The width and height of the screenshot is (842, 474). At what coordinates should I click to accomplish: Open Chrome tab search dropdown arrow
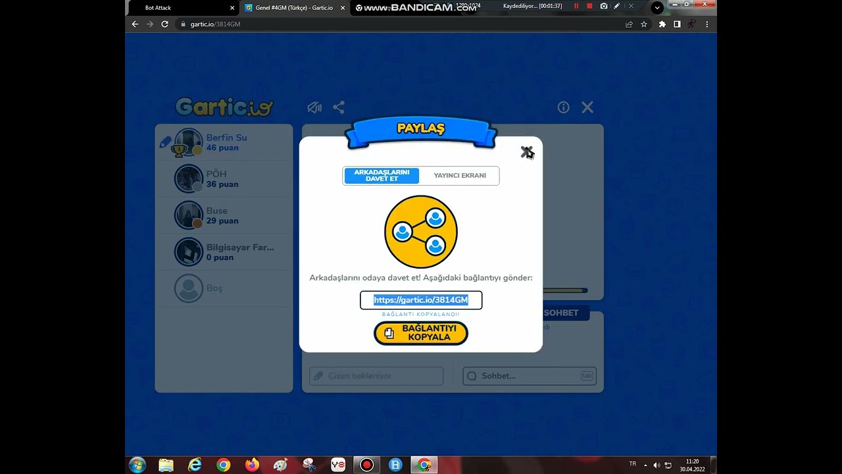(657, 8)
